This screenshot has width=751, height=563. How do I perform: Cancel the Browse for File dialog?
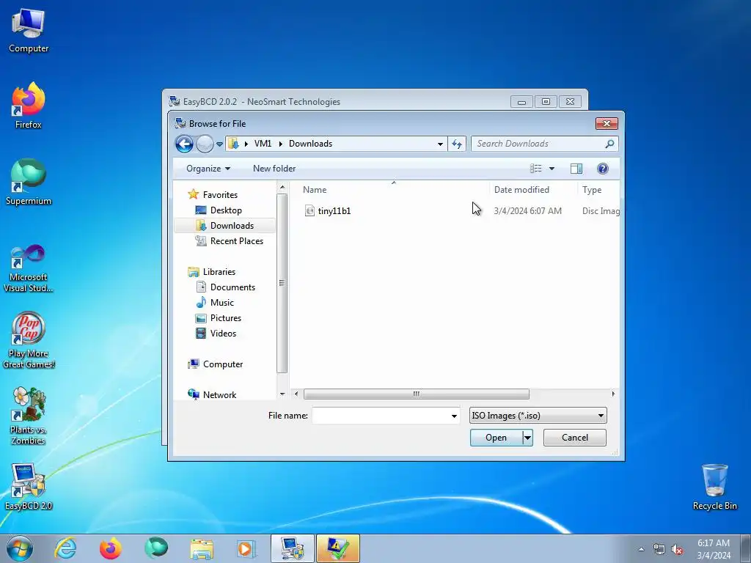click(x=575, y=438)
